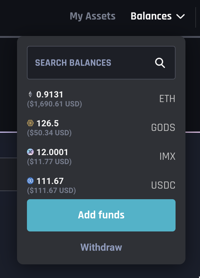Open Balances in the navigation bar
Viewport: 200px width, 278px height.
pos(151,16)
